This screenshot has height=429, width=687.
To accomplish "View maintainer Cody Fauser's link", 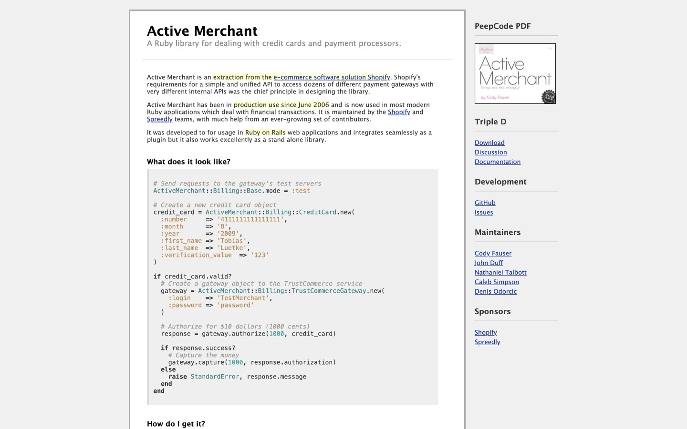I will tap(493, 253).
